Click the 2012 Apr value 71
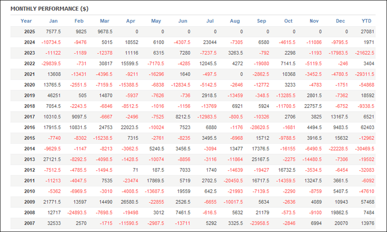The height and width of the screenshot is (232, 387). click(135, 170)
